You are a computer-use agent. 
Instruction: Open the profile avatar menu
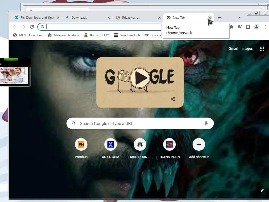[257, 27]
